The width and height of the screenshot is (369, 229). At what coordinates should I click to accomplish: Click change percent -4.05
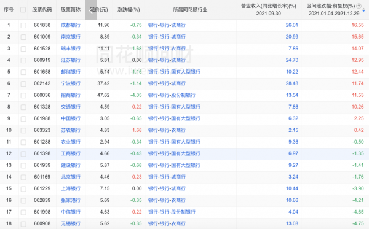[x=136, y=95]
